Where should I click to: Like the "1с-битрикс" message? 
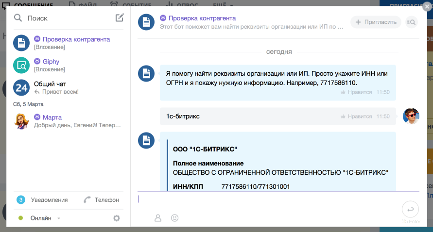click(356, 116)
